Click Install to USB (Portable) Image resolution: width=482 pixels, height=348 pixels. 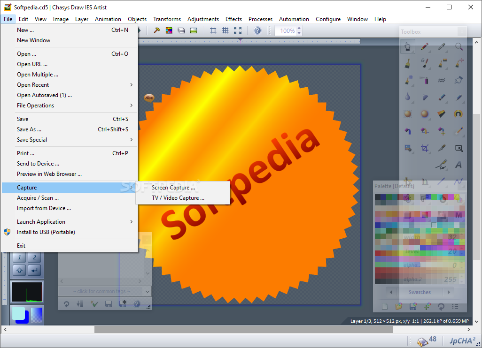coord(70,232)
